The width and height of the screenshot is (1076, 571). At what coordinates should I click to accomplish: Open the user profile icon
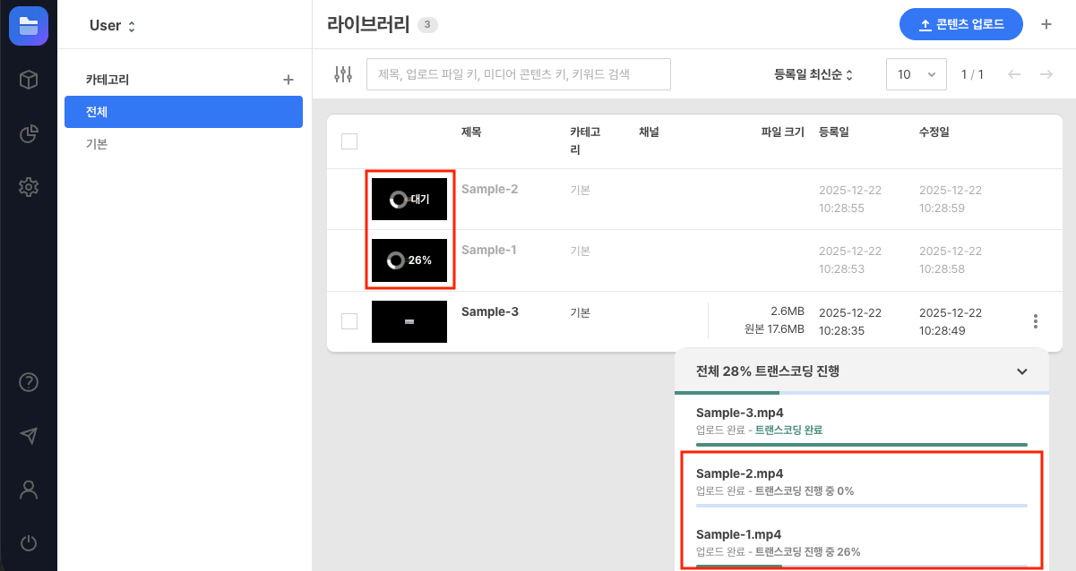point(28,490)
